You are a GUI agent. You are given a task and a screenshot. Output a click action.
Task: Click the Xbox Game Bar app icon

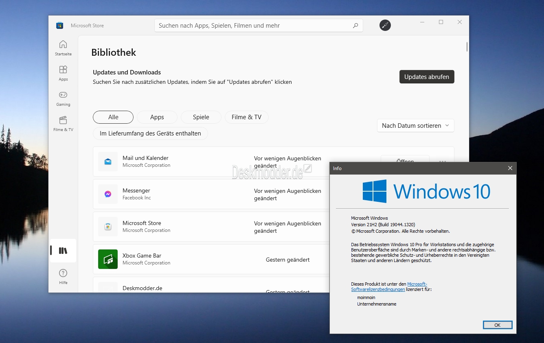coord(108,259)
